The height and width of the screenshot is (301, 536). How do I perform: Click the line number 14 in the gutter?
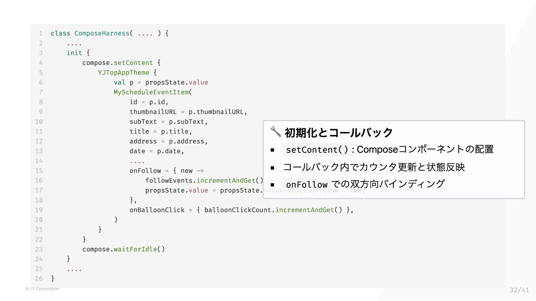pos(39,161)
